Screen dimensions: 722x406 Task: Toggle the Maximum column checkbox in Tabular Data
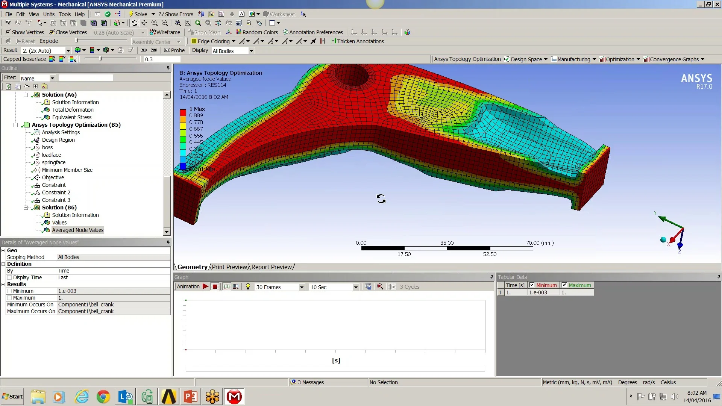tap(564, 285)
